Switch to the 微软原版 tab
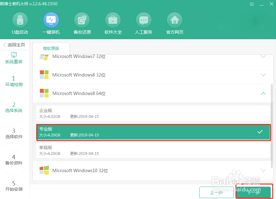This screenshot has height=199, width=276. point(51,48)
